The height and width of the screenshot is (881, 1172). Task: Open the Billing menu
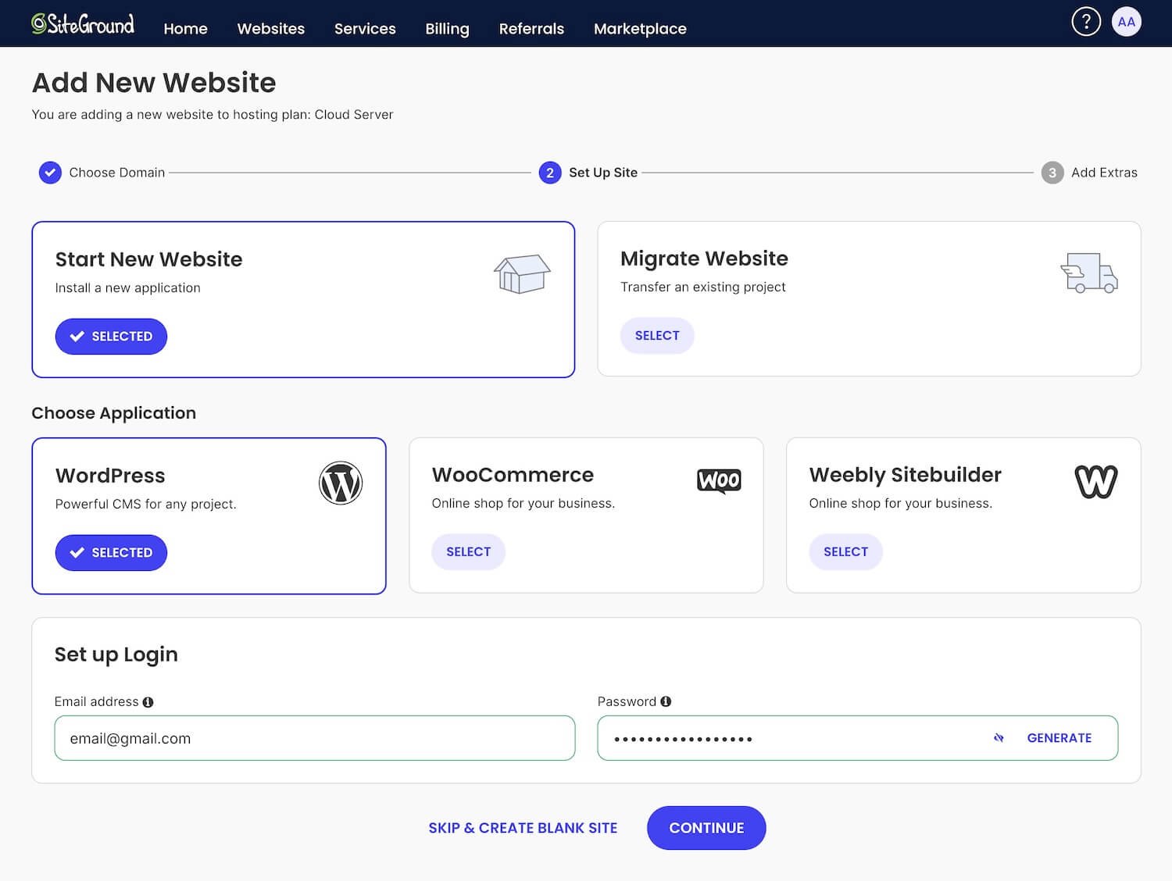click(448, 29)
